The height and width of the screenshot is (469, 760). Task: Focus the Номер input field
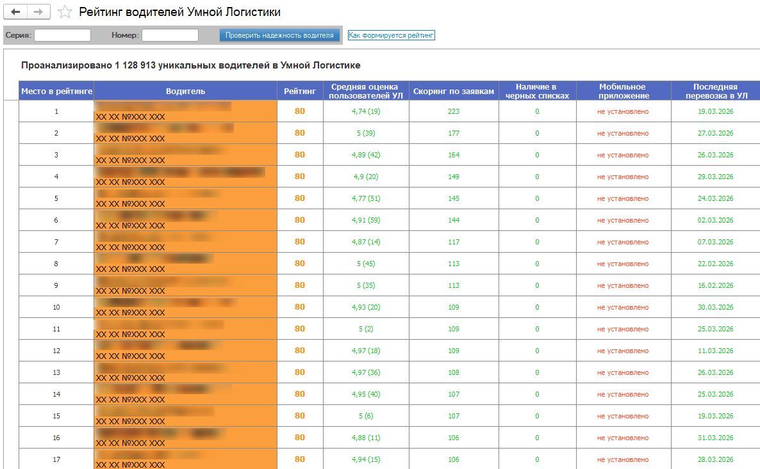click(170, 35)
